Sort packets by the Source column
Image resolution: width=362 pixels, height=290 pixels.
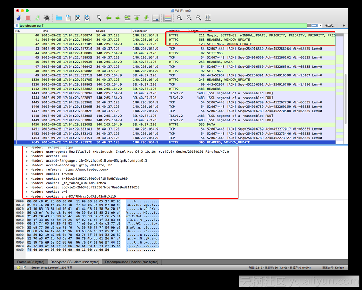pyautogui.click(x=113, y=31)
